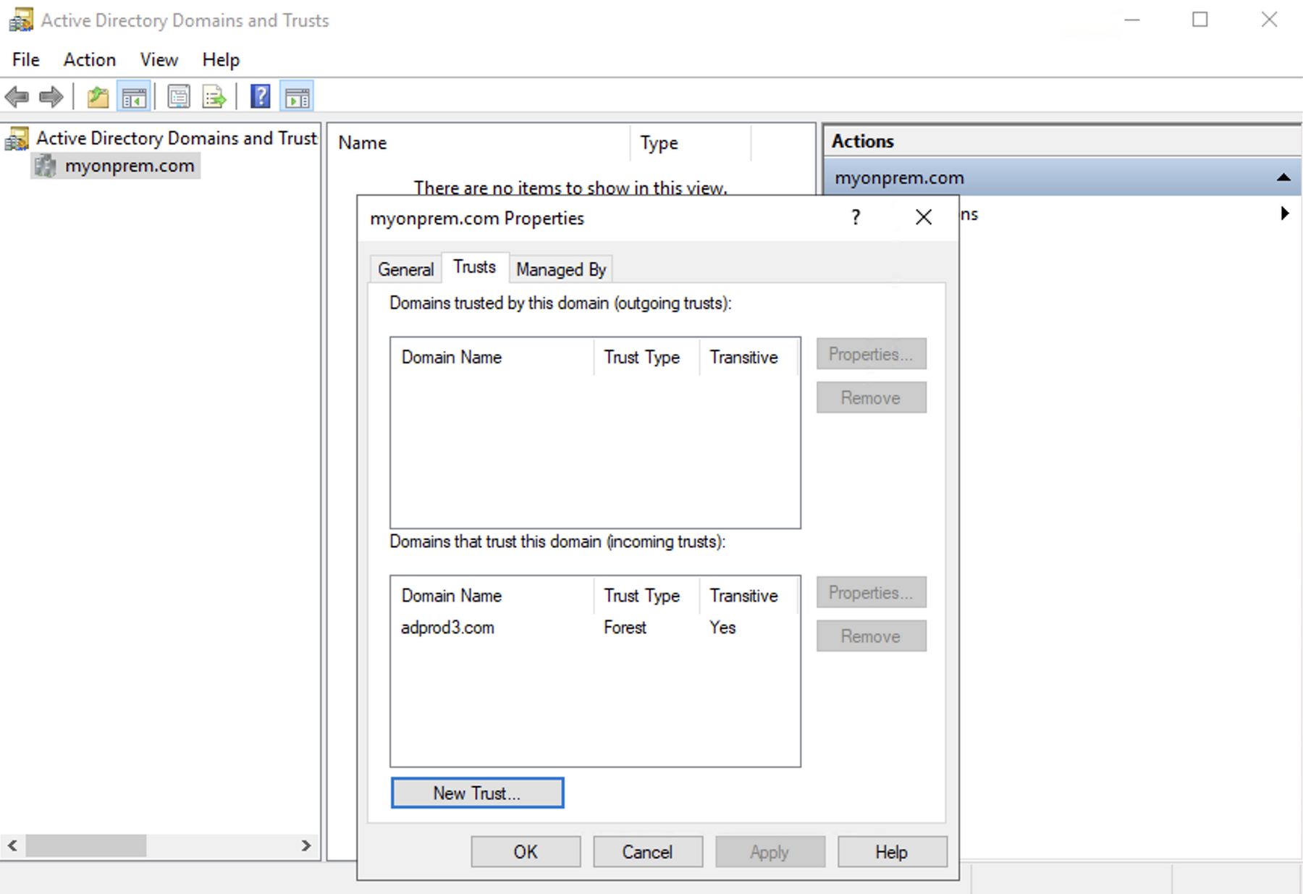Viewport: 1303px width, 894px height.
Task: Click the Type column header
Action: tap(691, 143)
